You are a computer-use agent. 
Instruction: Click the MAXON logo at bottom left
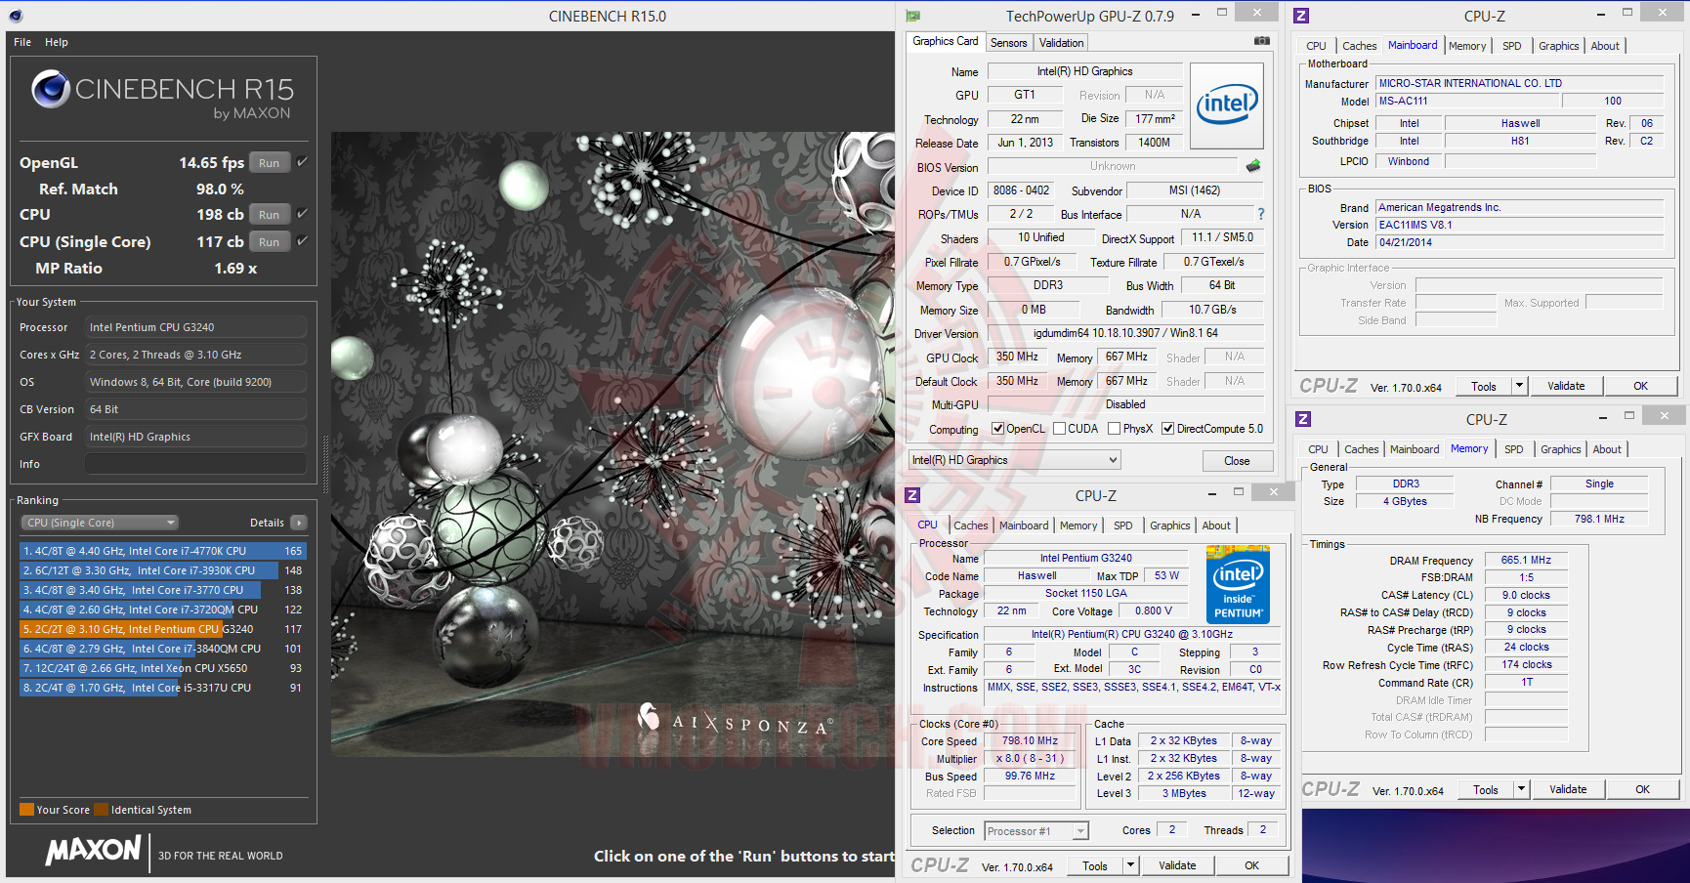93,851
